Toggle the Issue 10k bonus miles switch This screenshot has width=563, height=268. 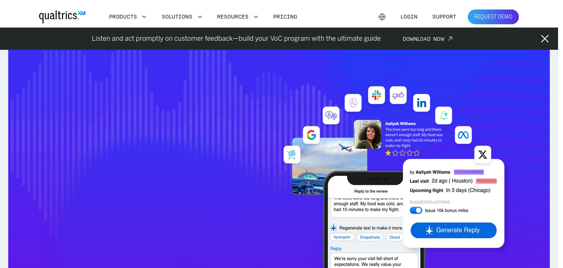click(416, 210)
